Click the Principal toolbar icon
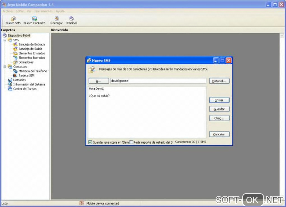The width and height of the screenshot is (286, 207). pyautogui.click(x=71, y=19)
